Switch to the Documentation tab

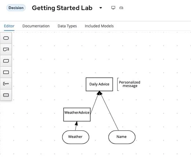click(x=36, y=26)
